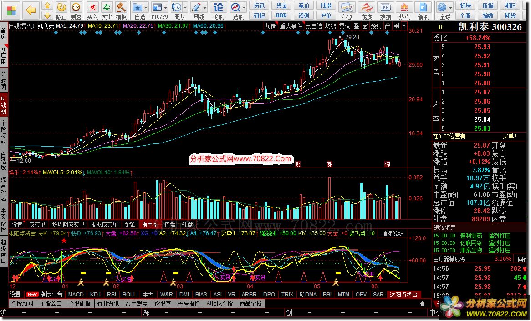Toggle 窗 window layout button
Viewport: 531px width, 321px height.
(365, 26)
